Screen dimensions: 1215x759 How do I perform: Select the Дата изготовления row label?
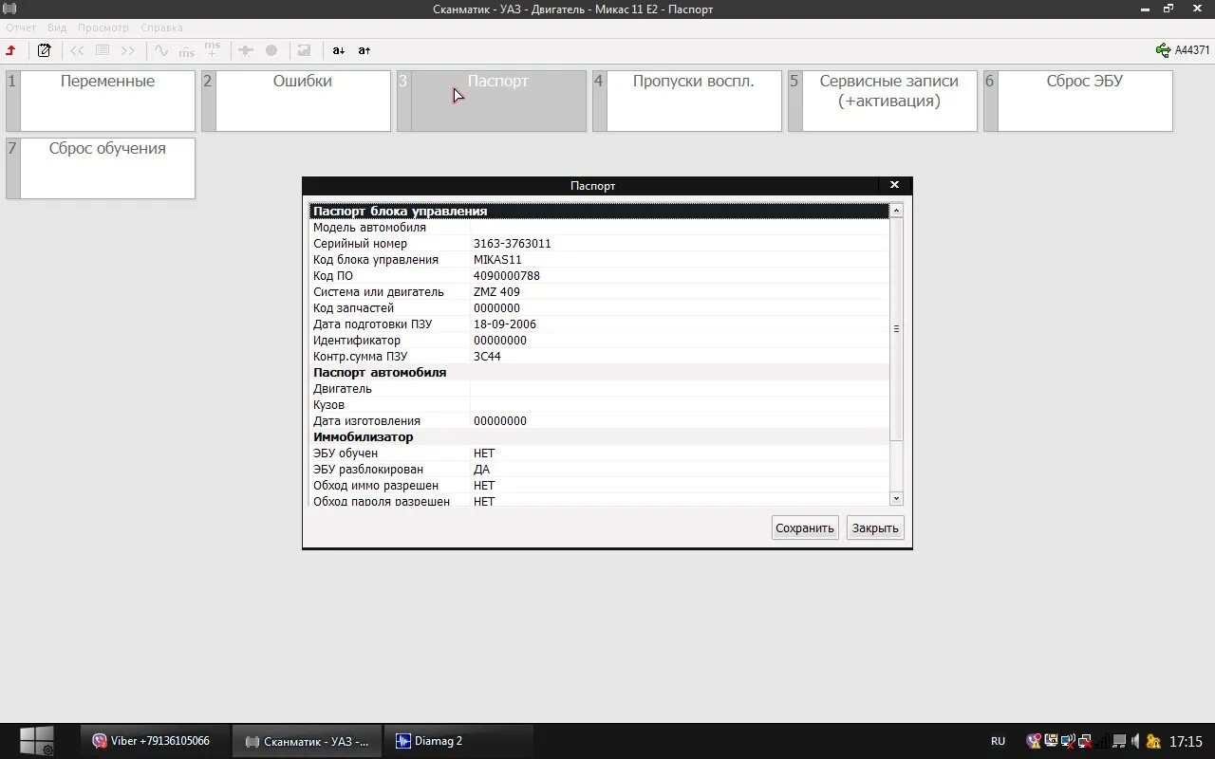(366, 421)
